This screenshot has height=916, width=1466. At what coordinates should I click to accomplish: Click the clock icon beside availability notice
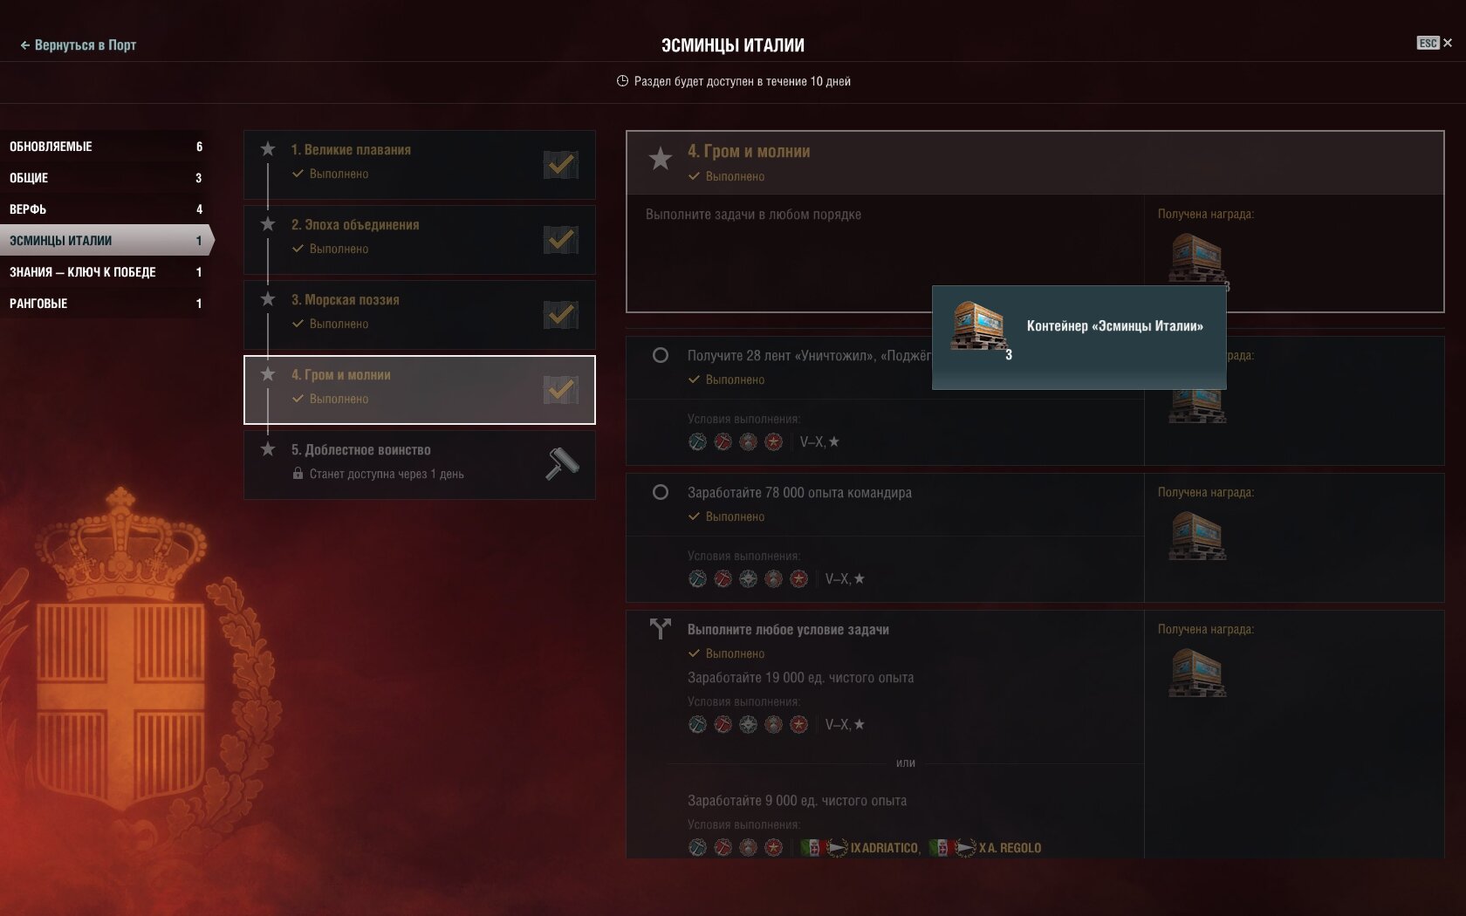coord(622,81)
